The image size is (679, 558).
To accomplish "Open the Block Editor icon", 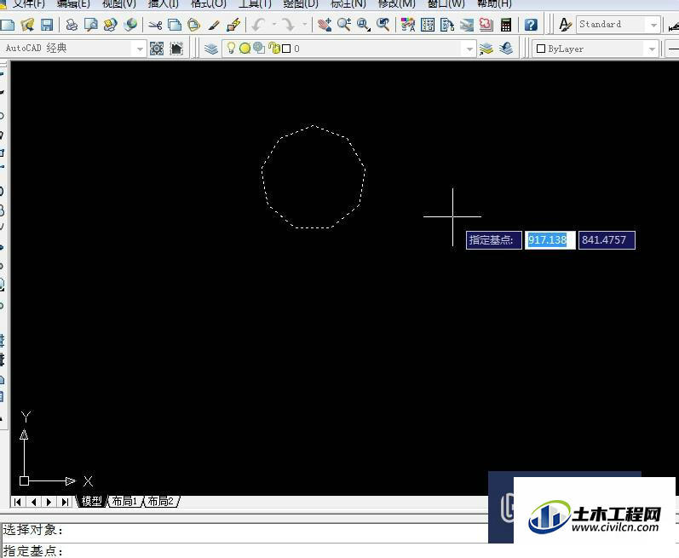I will coord(233,25).
